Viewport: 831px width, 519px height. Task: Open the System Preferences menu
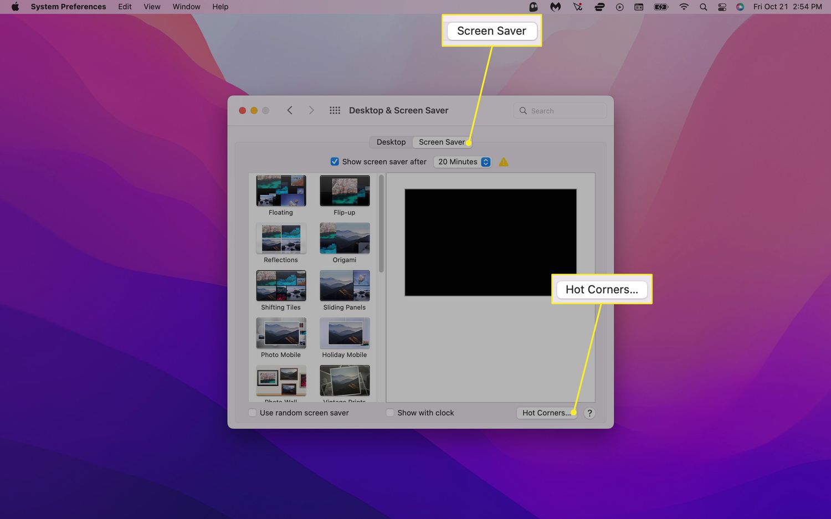[x=68, y=7]
